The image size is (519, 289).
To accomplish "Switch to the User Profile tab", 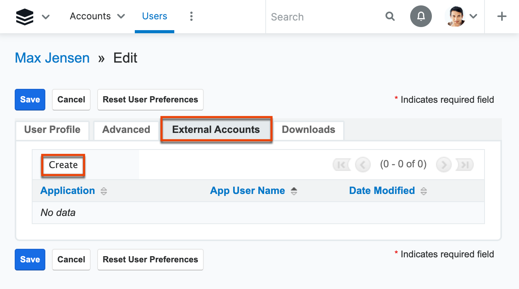I will 52,130.
